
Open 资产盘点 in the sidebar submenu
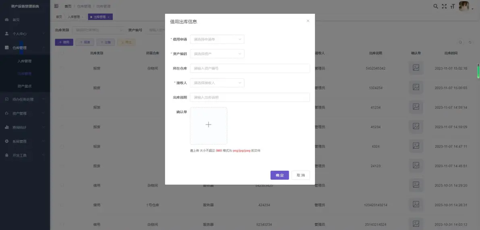click(x=25, y=86)
